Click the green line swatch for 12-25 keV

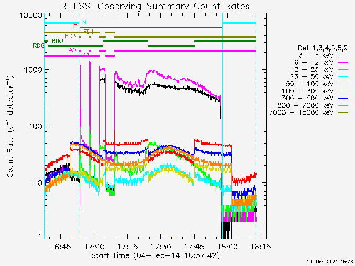point(343,69)
